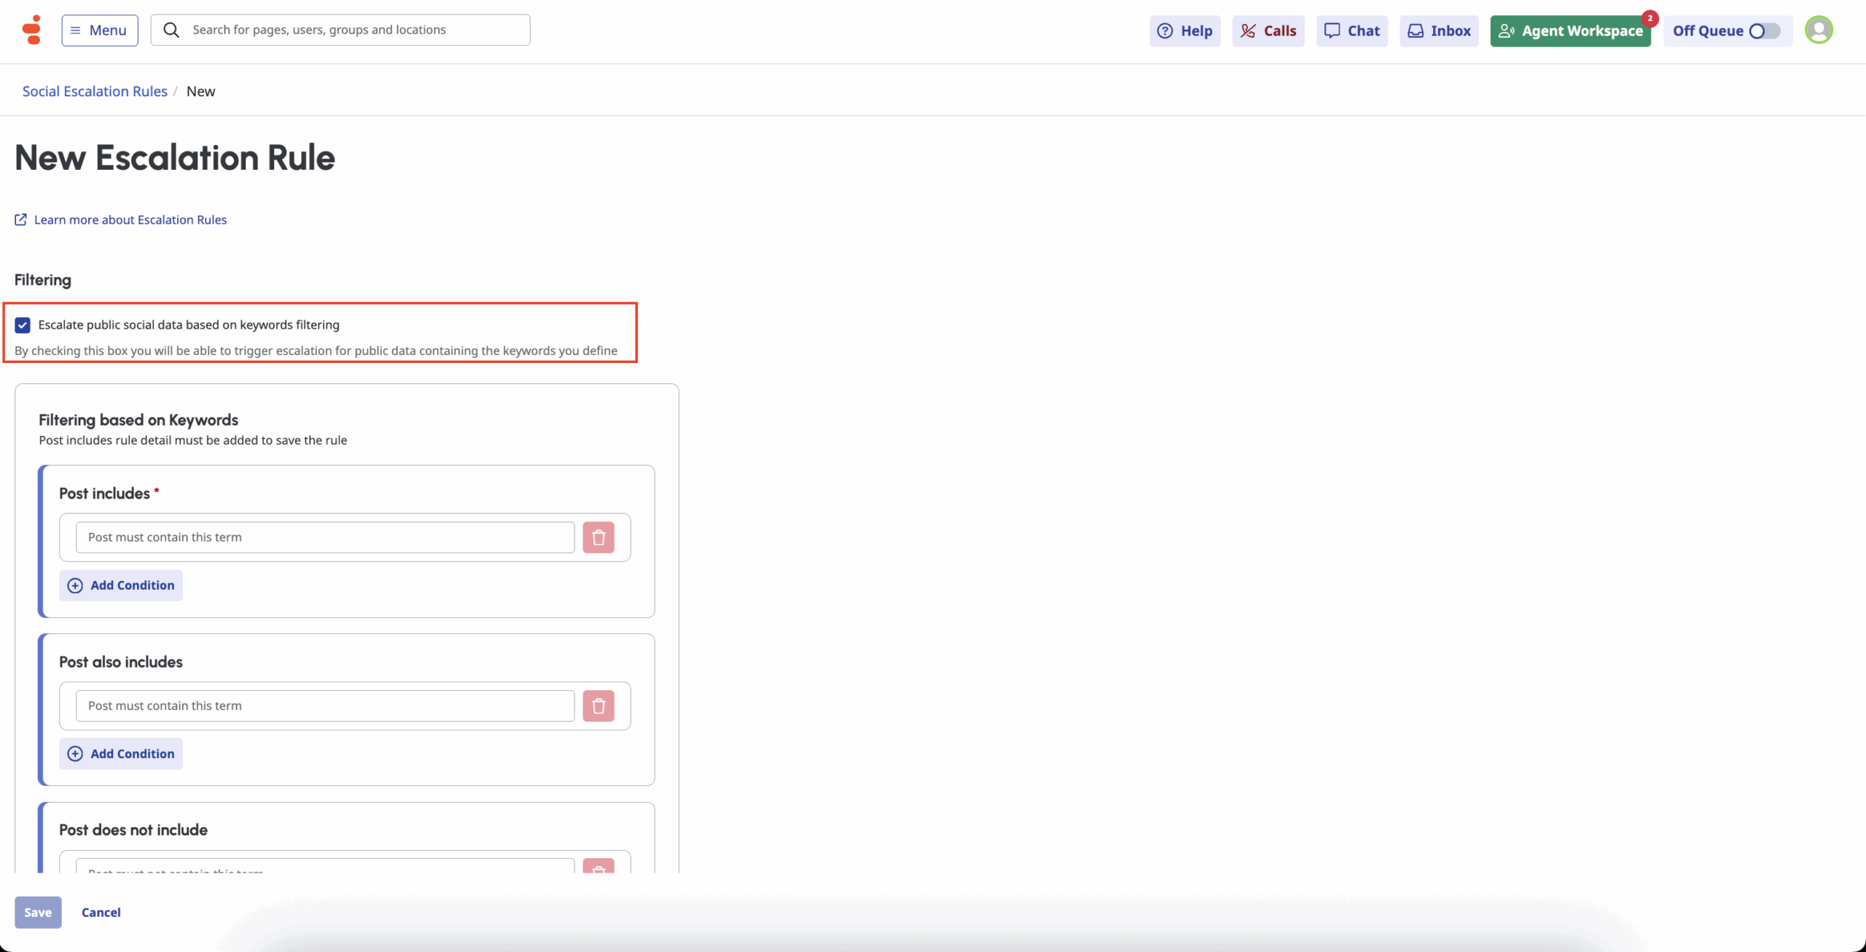The image size is (1866, 952).
Task: Toggle the Off Queue switch
Action: pyautogui.click(x=1764, y=31)
